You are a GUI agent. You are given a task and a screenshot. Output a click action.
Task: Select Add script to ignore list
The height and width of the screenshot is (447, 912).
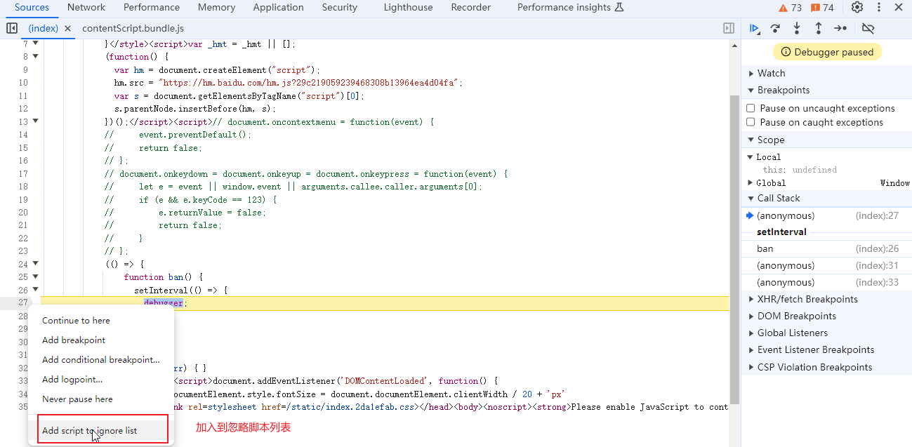89,430
